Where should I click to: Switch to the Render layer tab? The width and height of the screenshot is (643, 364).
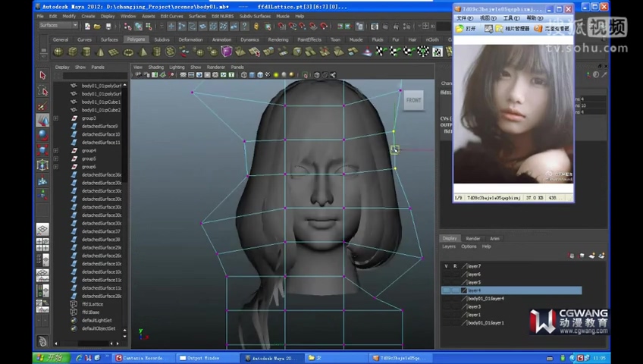[x=472, y=238]
